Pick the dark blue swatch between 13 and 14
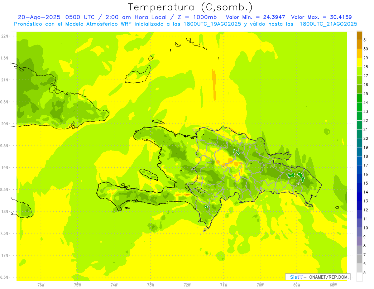The image size is (374, 289). [x=359, y=196]
